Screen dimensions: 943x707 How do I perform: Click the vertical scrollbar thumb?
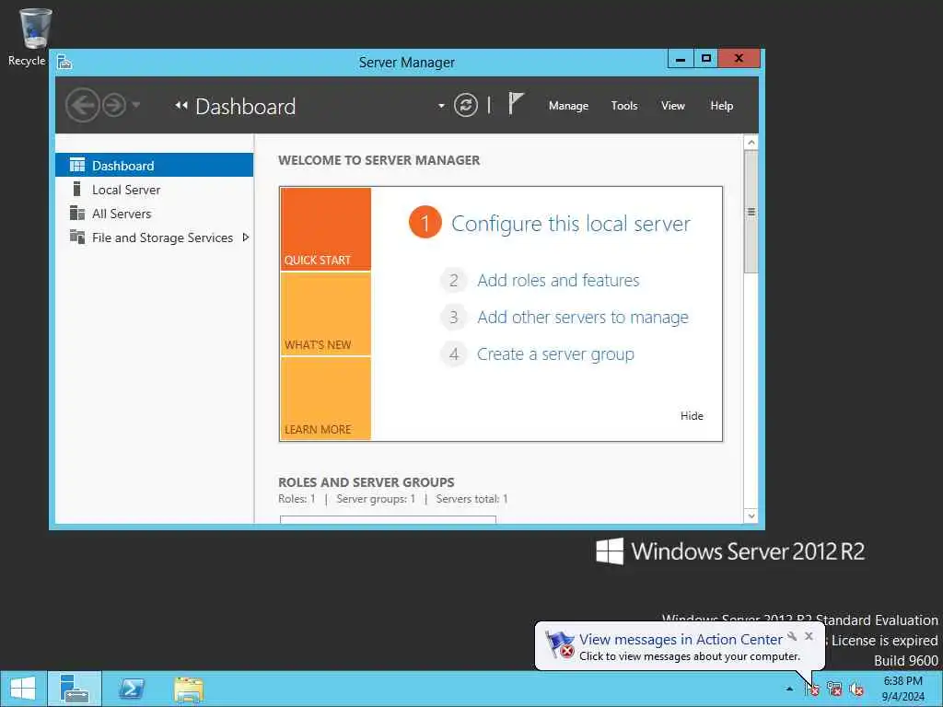pyautogui.click(x=751, y=212)
